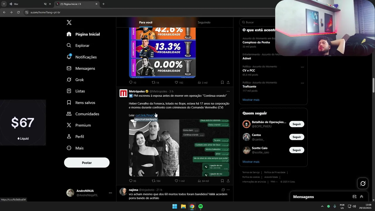
Task: Reload the page in browser toolbar
Action: 18,12
